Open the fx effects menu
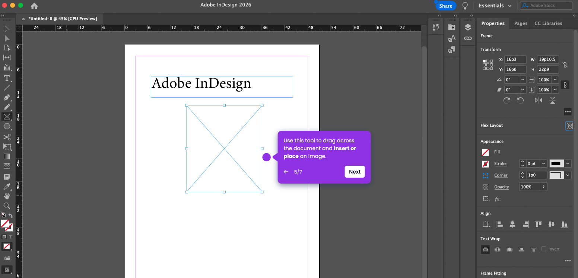Viewport: 578px width, 278px height. coord(498,199)
